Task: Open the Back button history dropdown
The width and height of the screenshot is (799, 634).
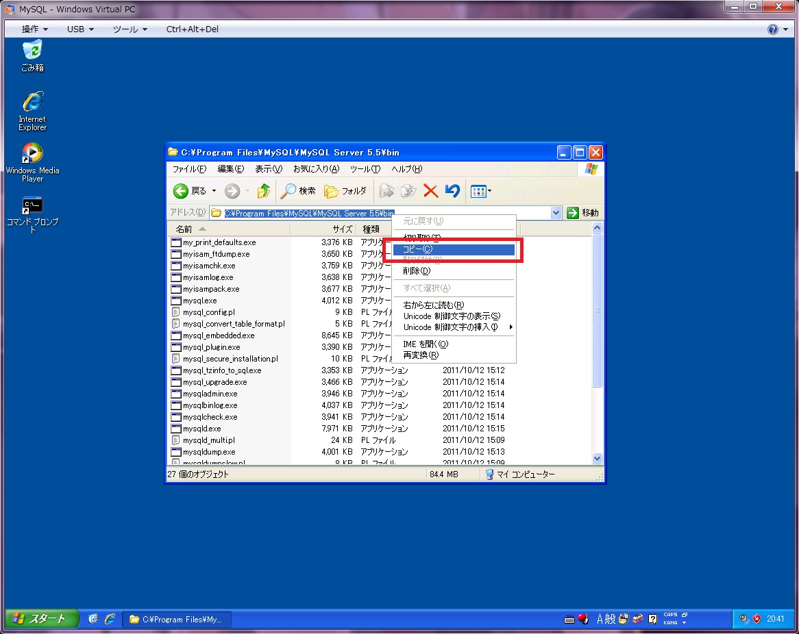Action: (214, 191)
